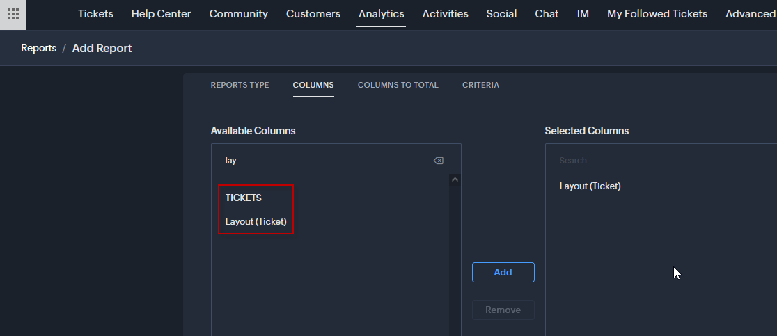This screenshot has height=336, width=777.
Task: Switch to the Reports Type tab
Action: click(x=240, y=85)
